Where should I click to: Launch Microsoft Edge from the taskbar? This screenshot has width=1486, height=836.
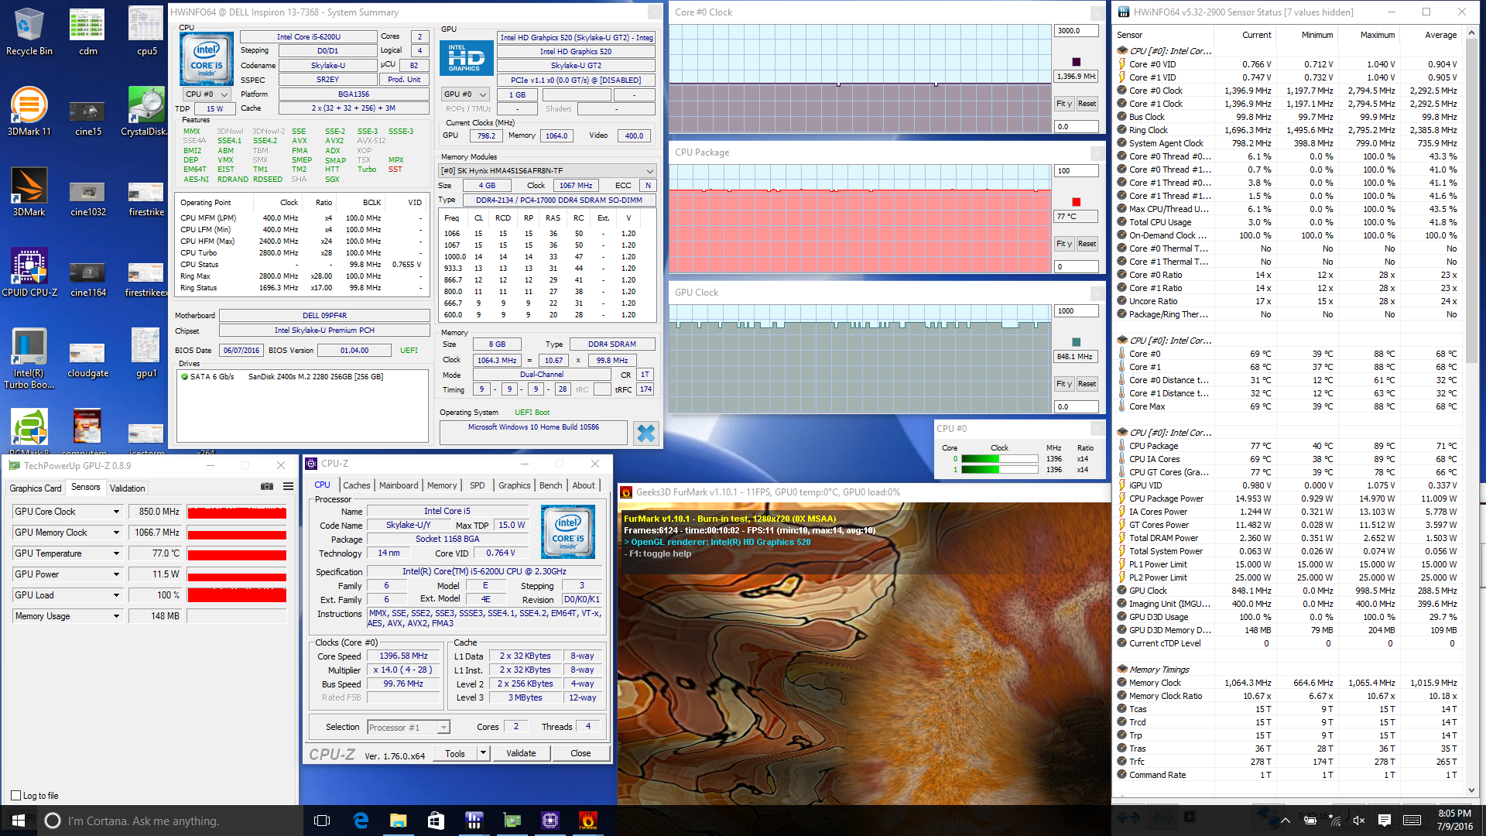point(361,821)
